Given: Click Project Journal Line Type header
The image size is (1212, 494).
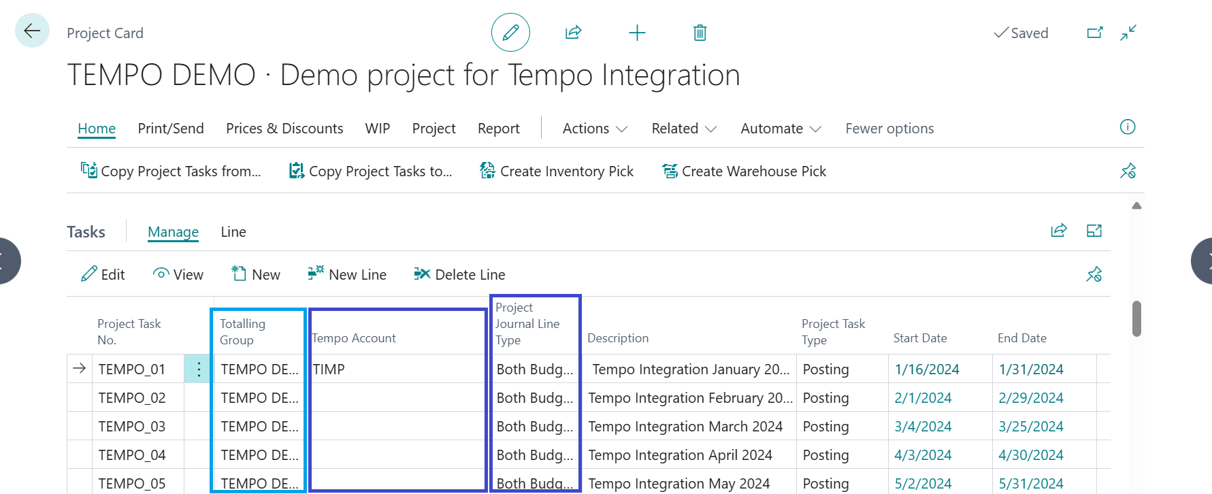Looking at the screenshot, I should (527, 324).
